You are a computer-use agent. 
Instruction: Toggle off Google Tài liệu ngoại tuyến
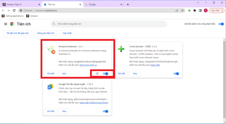(x=105, y=111)
